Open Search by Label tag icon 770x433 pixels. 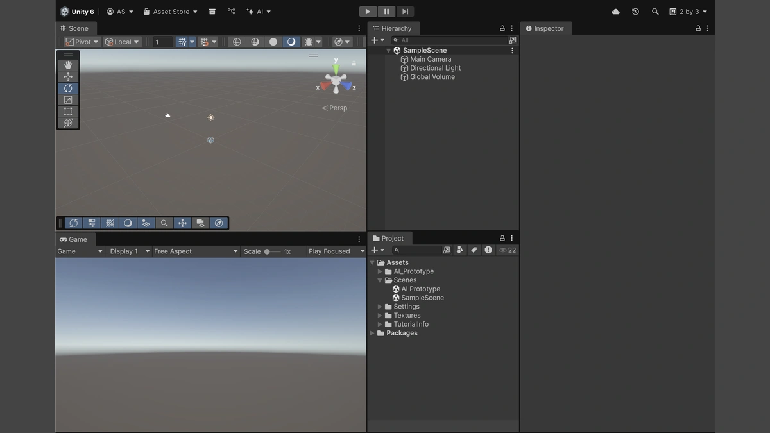pyautogui.click(x=474, y=250)
